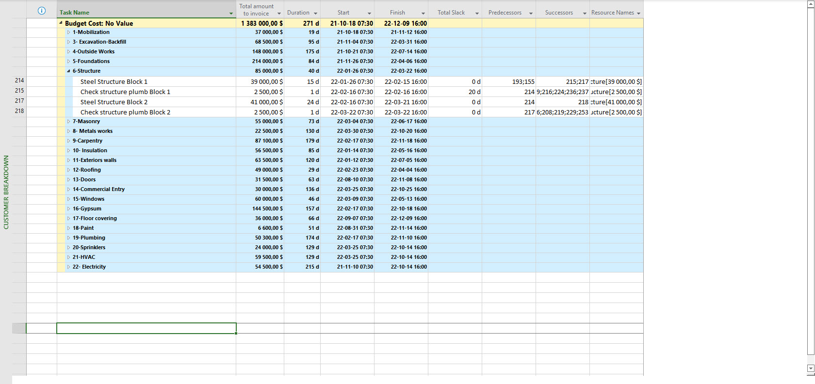Open the Predecessors column filter arrow

point(531,14)
